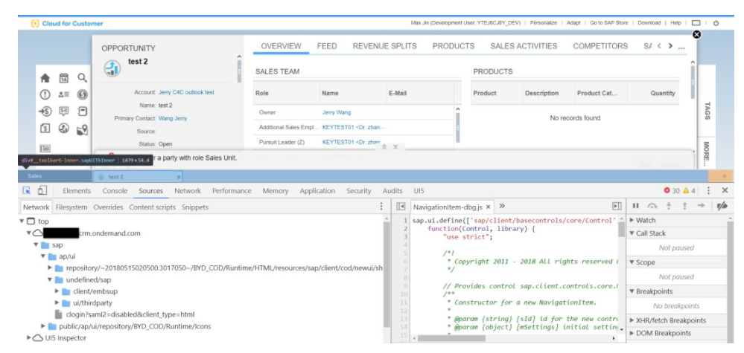
Task: Switch to the FEED tab
Action: 327,46
